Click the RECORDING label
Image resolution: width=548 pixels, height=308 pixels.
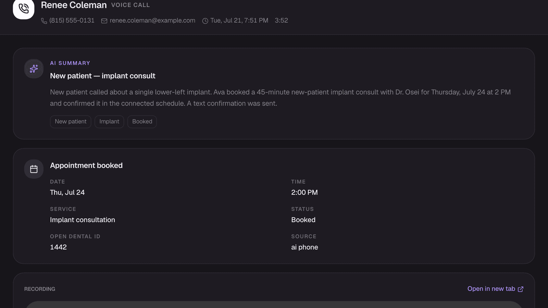coord(40,289)
